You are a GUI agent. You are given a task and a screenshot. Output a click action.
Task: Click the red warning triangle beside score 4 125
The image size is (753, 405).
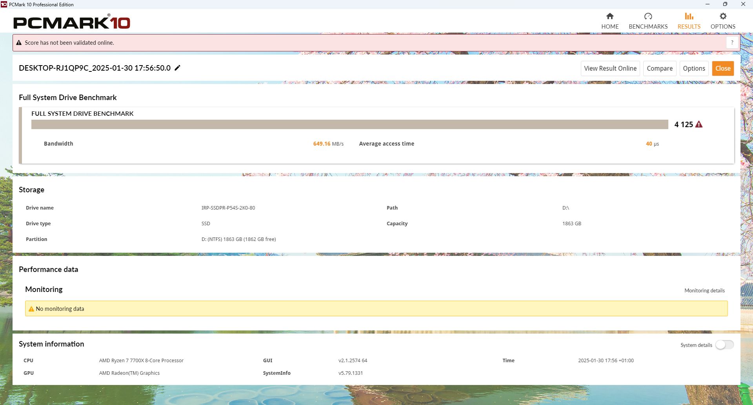click(699, 124)
